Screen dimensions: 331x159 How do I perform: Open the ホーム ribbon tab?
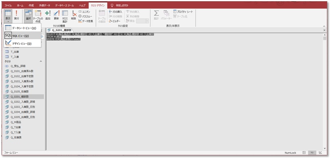click(20, 5)
